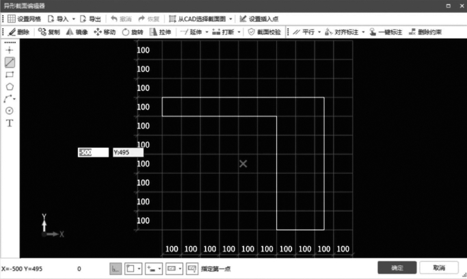Screen dimensions: 467x279
Task: Cancel with the 取消 button
Action: coord(439,267)
